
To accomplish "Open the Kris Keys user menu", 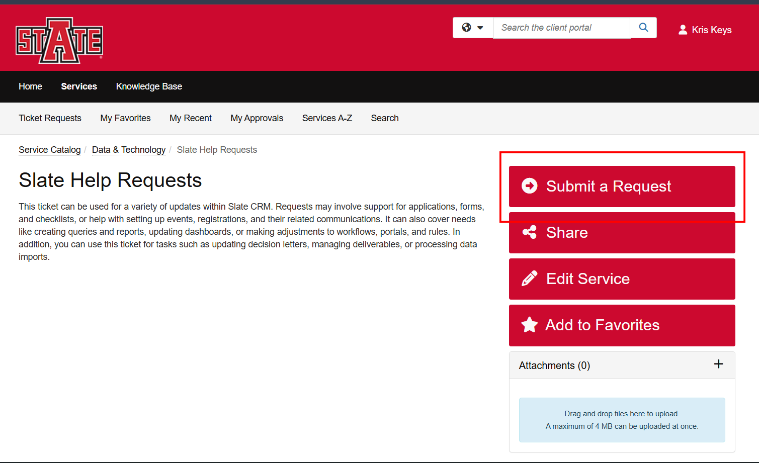I will tap(705, 30).
